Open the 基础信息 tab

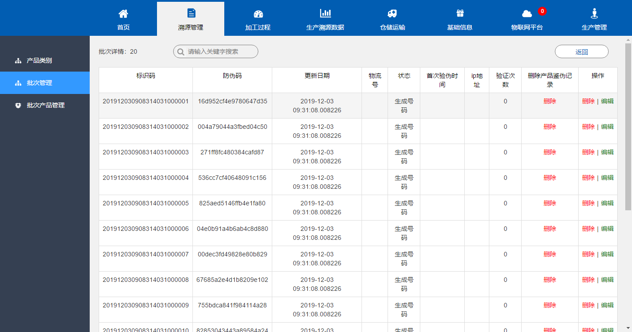click(460, 27)
